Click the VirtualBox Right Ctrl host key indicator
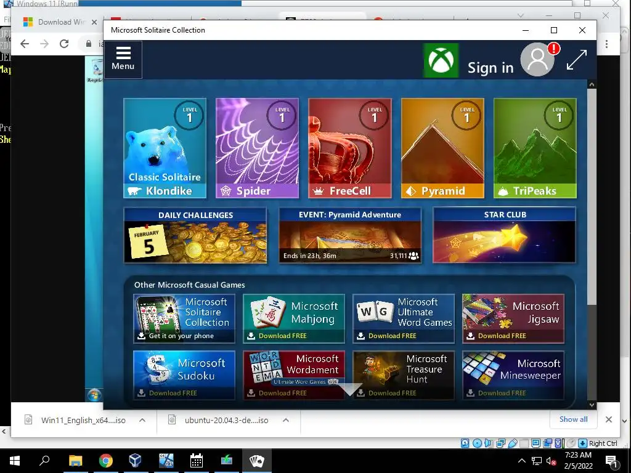631x473 pixels. pyautogui.click(x=598, y=443)
